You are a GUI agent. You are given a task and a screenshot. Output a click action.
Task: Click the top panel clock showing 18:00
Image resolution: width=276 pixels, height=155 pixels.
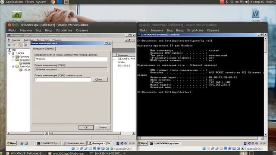point(261,2)
